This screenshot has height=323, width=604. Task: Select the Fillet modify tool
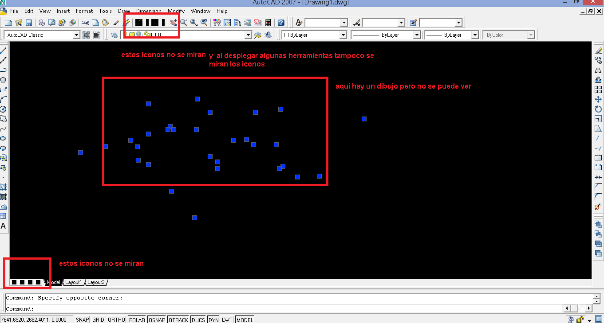598,197
